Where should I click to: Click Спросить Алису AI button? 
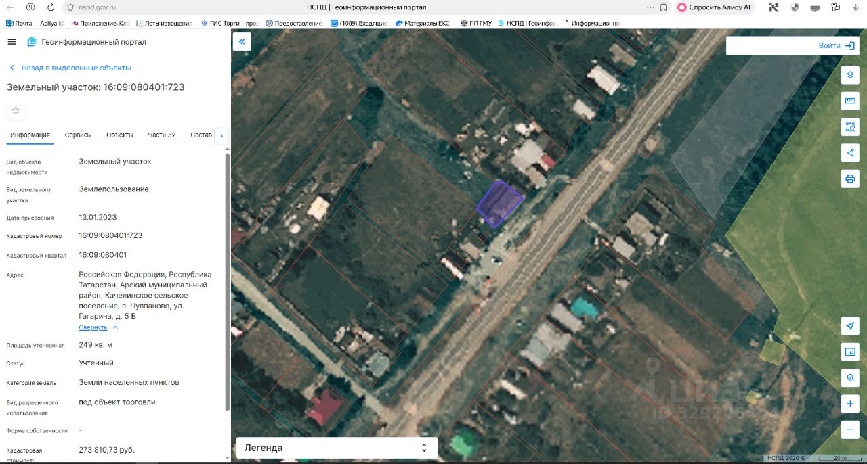tap(715, 7)
